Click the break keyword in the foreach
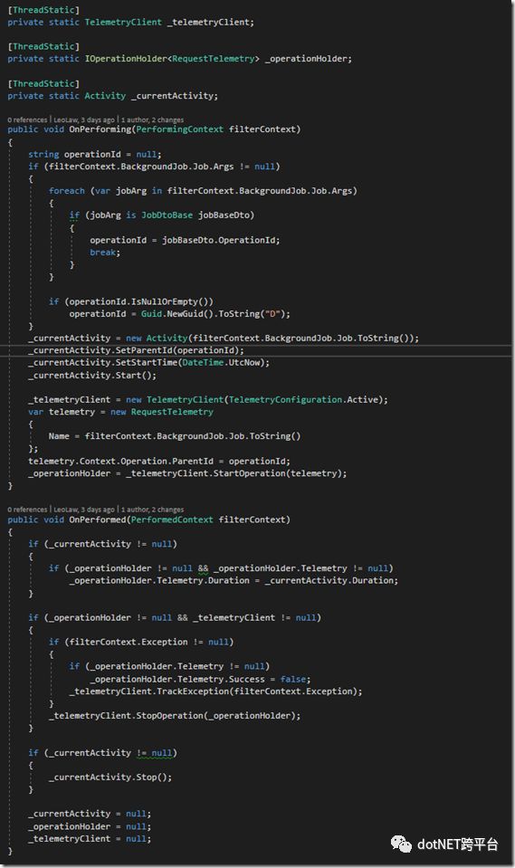This screenshot has height=868, width=515. 103,253
